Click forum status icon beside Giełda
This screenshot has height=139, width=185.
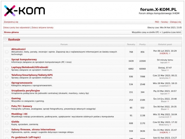point(7,123)
